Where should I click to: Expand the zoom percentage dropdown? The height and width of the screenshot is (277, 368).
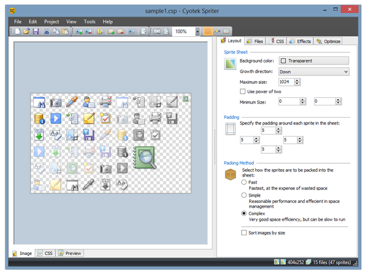click(x=197, y=31)
